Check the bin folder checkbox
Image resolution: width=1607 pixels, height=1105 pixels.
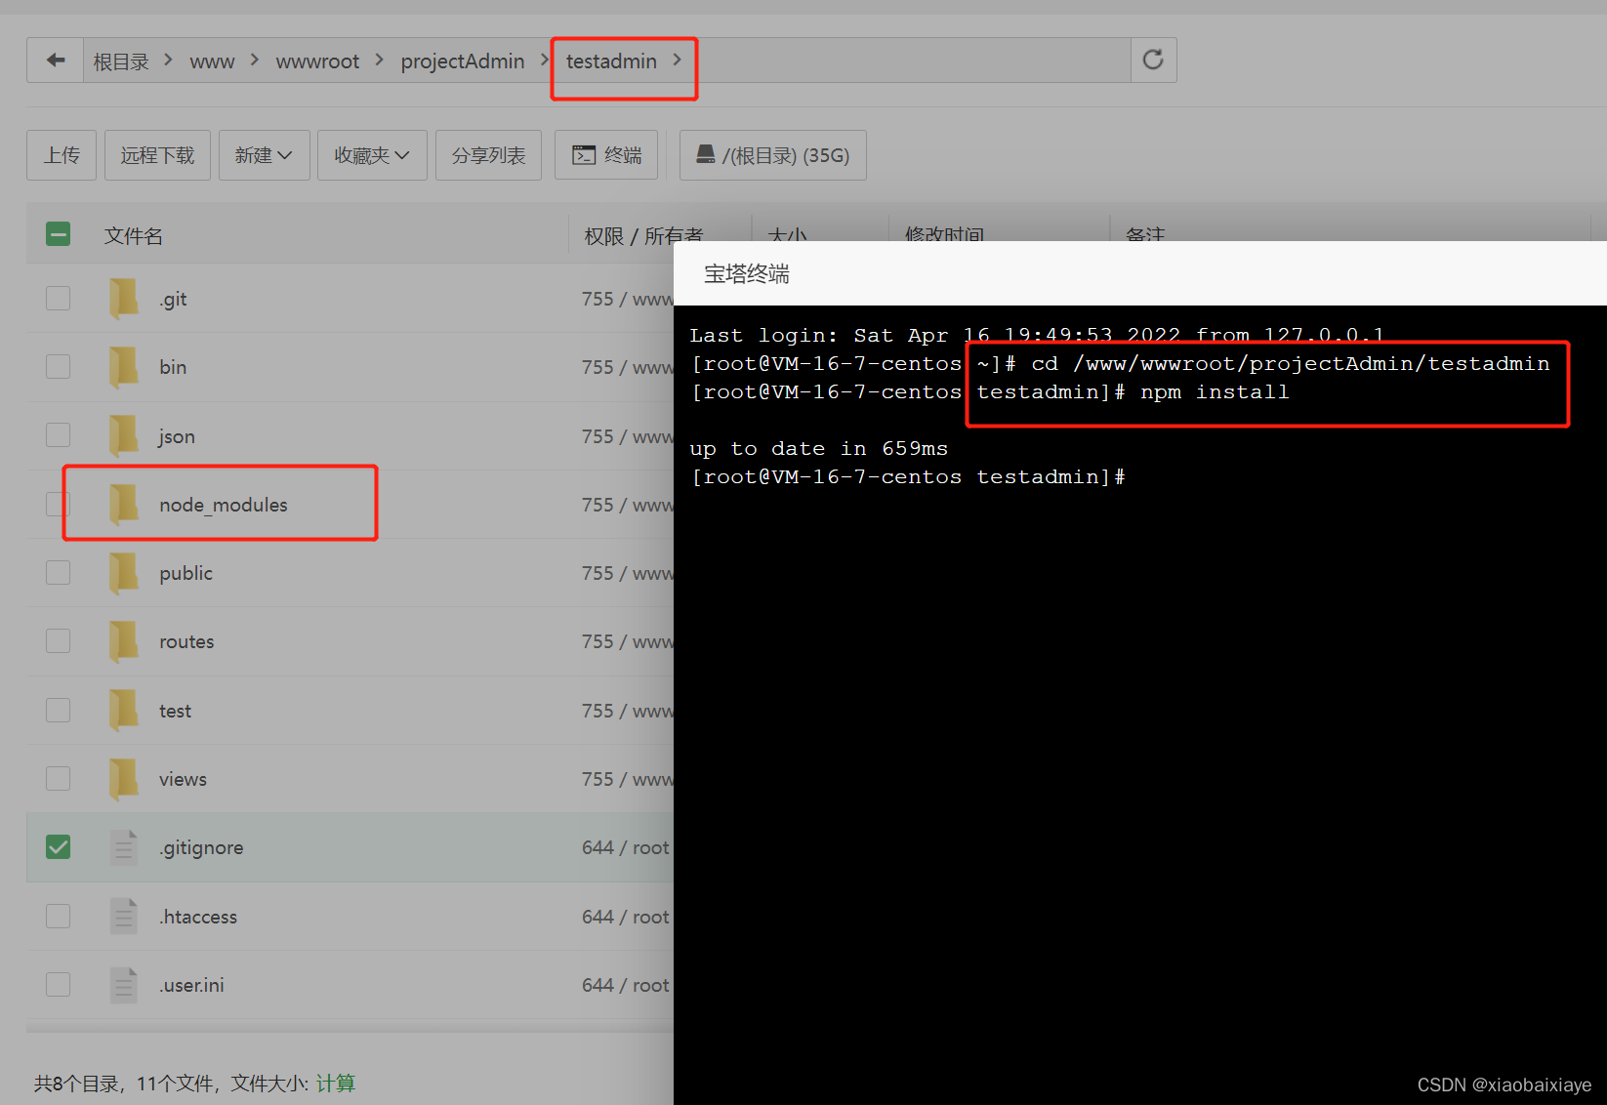59,366
